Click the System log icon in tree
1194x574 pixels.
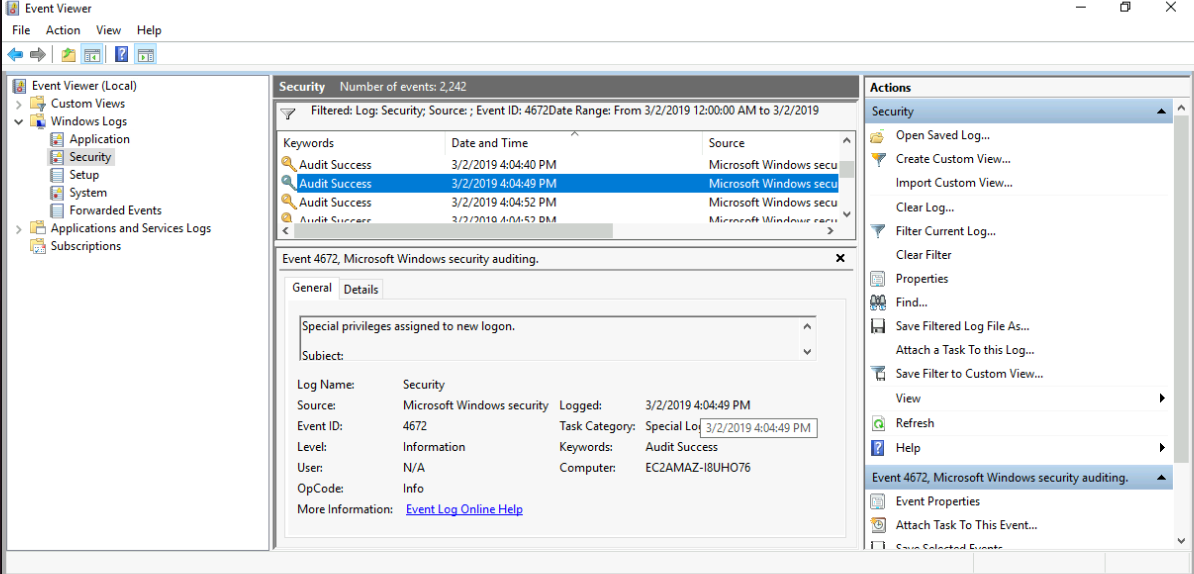pyautogui.click(x=56, y=192)
